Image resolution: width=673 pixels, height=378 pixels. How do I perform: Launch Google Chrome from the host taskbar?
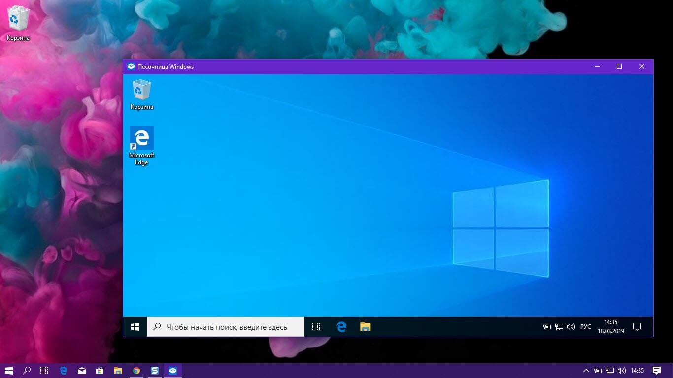[x=137, y=371]
